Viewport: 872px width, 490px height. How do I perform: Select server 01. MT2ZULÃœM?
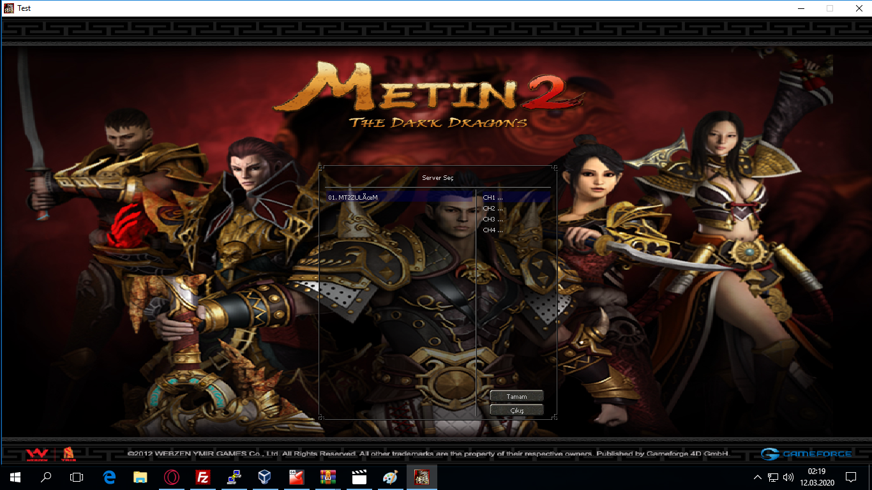400,197
